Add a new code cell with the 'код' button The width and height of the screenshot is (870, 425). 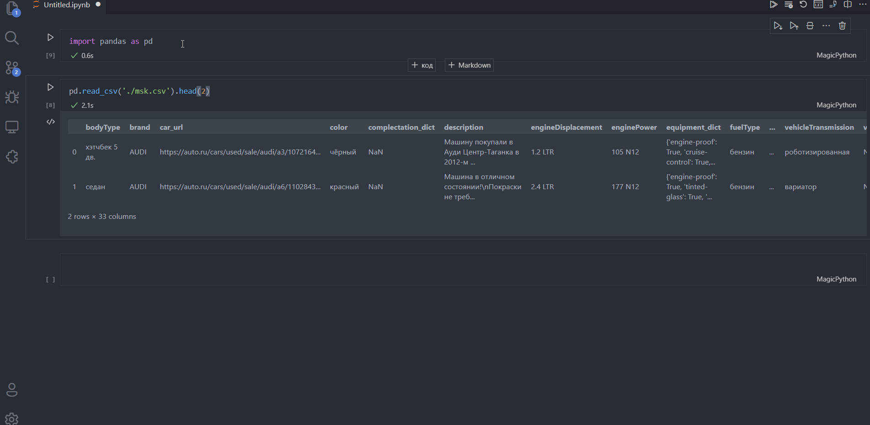pos(422,65)
